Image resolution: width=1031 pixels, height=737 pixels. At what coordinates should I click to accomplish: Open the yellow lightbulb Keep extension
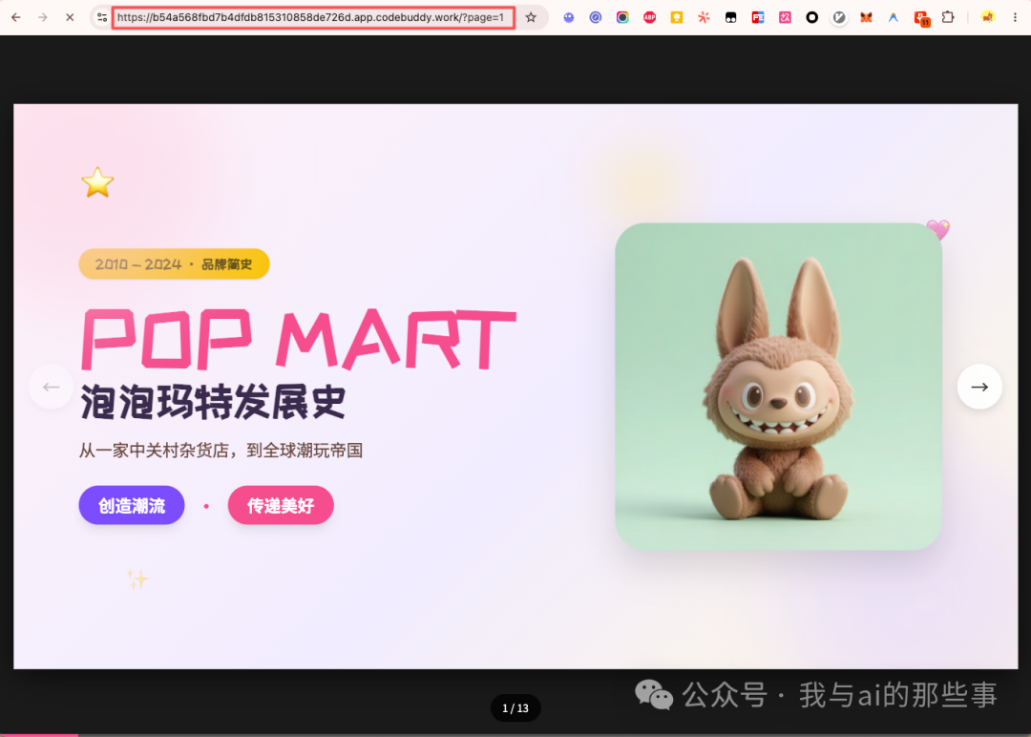[677, 18]
